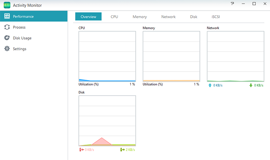Open the Disk activity graph
The height and width of the screenshot is (160, 270).
pyautogui.click(x=107, y=120)
